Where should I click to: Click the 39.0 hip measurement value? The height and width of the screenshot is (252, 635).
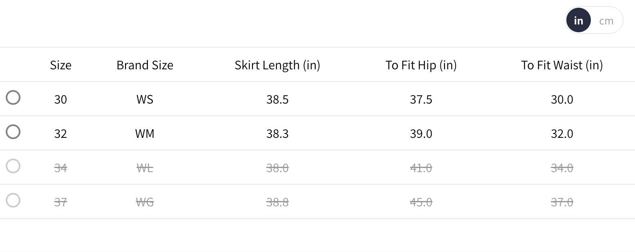coord(421,134)
